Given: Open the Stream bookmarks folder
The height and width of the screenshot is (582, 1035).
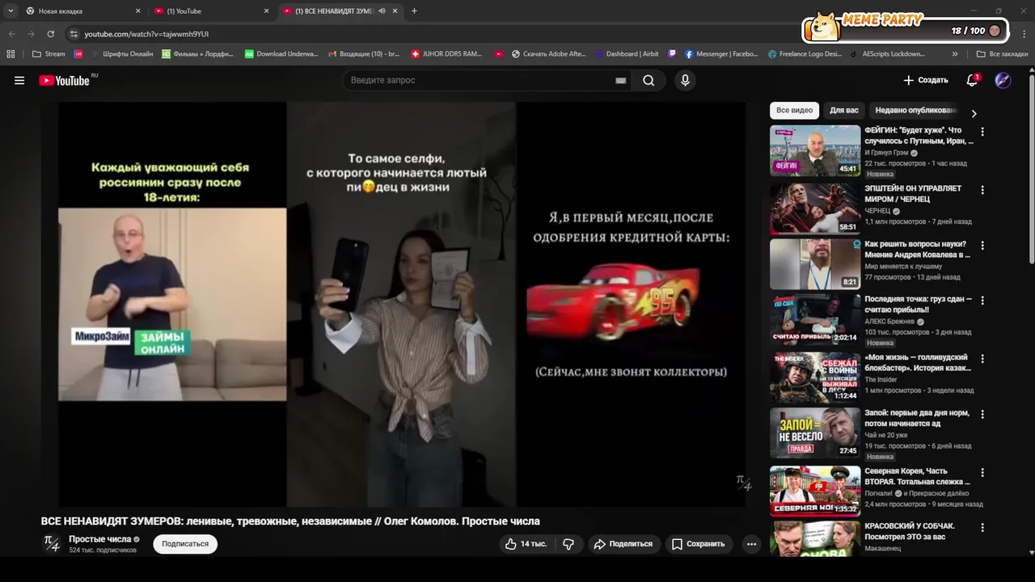Looking at the screenshot, I should pyautogui.click(x=49, y=54).
